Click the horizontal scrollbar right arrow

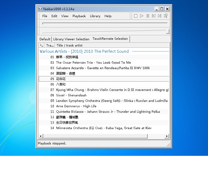pyautogui.click(x=167, y=136)
